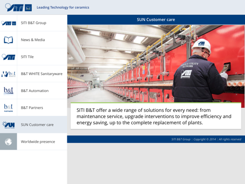The width and height of the screenshot is (245, 184).
Task: Open the News & Media book icon
Action: (x=9, y=40)
